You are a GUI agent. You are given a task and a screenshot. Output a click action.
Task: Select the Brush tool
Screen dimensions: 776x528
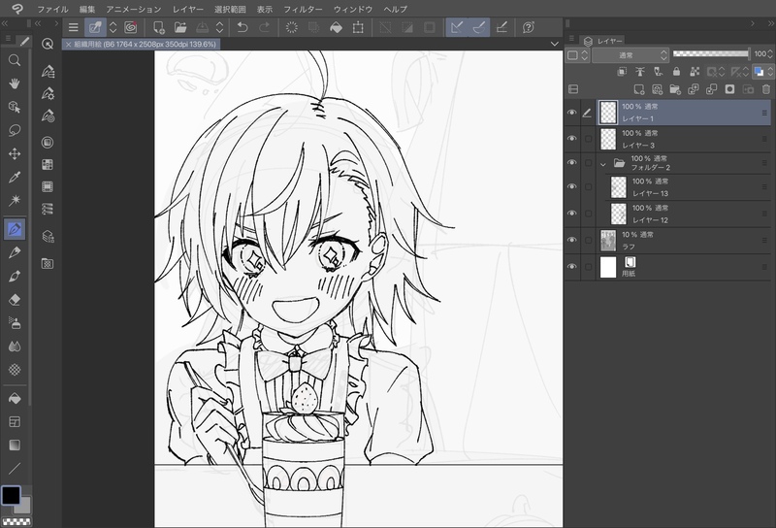15,276
